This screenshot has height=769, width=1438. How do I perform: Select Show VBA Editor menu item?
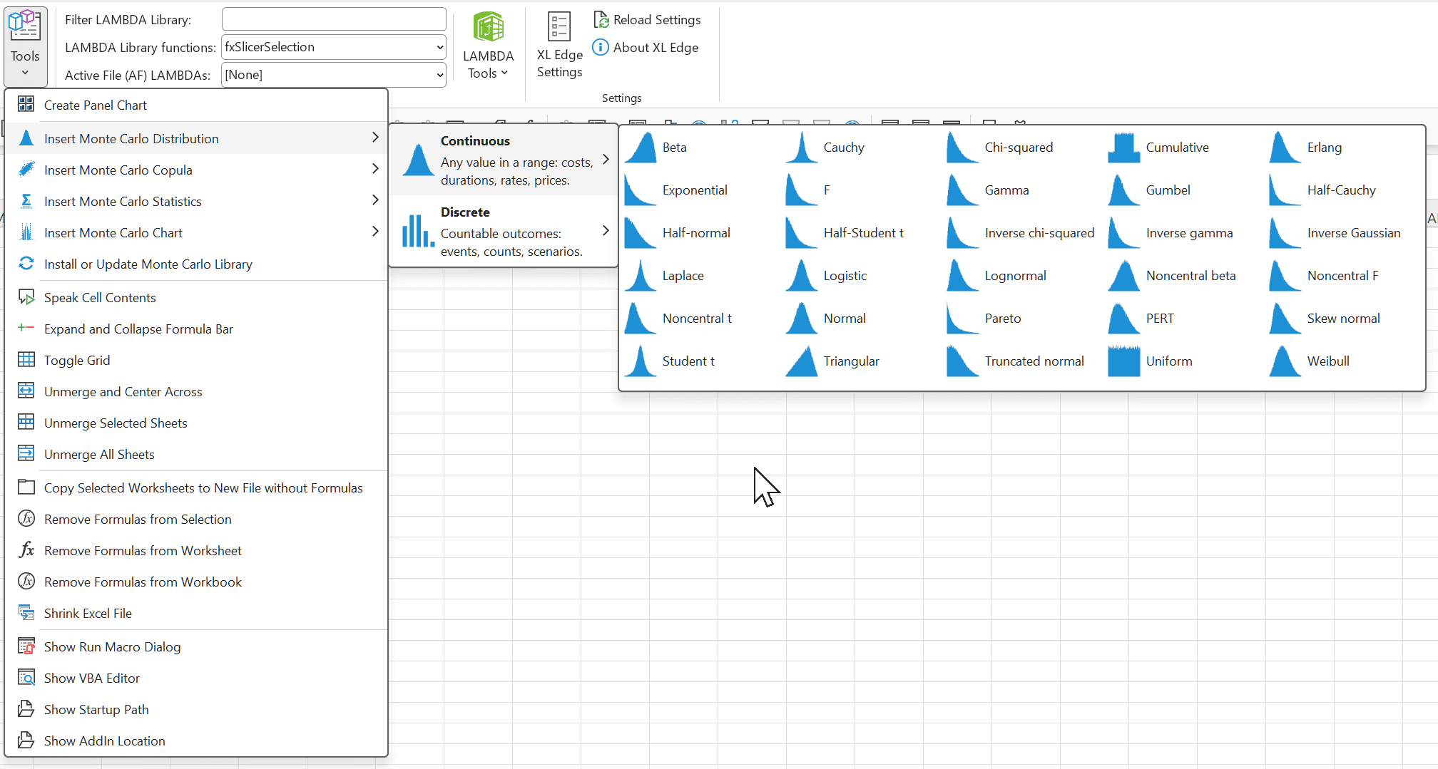[x=196, y=678]
